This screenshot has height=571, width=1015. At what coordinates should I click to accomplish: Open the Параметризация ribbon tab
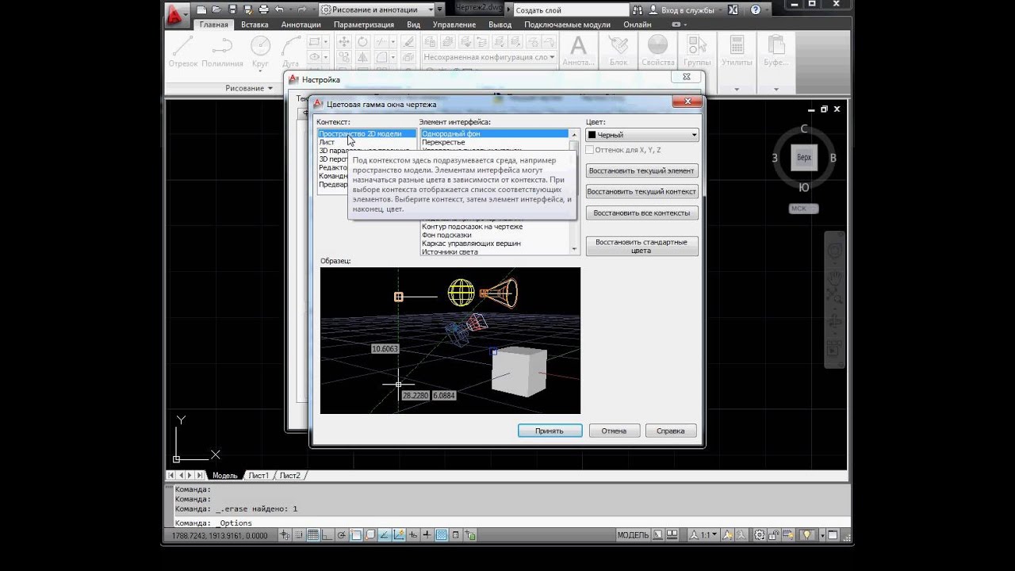pyautogui.click(x=363, y=25)
